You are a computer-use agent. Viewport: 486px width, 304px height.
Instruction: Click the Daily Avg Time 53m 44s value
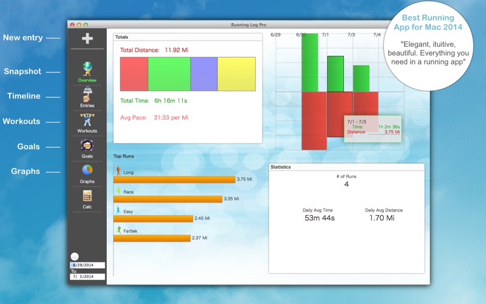tap(320, 218)
